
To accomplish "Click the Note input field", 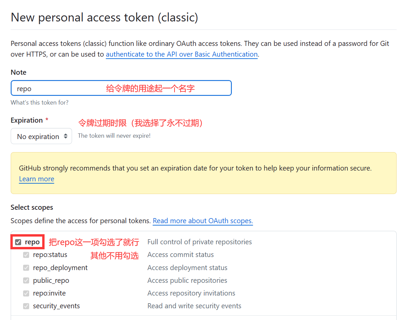I will click(x=121, y=88).
